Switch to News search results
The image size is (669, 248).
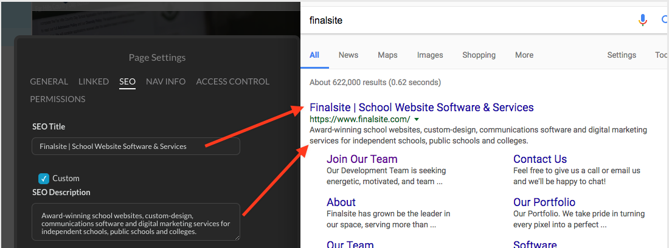(348, 55)
